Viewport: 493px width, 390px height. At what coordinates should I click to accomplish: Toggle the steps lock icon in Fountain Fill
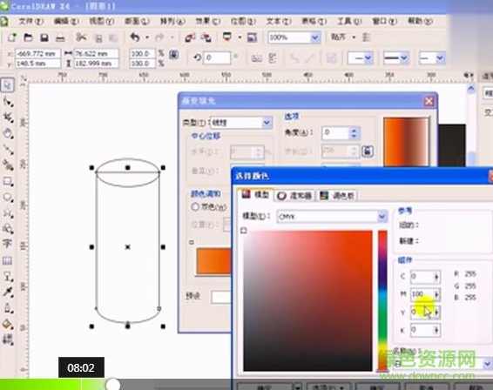pyautogui.click(x=368, y=151)
